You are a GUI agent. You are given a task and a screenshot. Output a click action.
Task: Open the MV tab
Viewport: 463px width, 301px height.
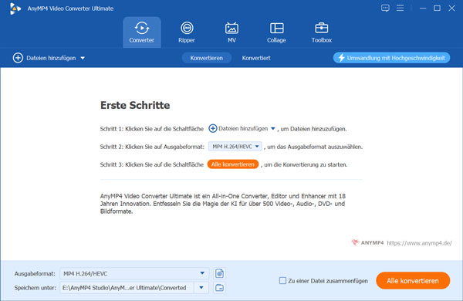(x=231, y=32)
